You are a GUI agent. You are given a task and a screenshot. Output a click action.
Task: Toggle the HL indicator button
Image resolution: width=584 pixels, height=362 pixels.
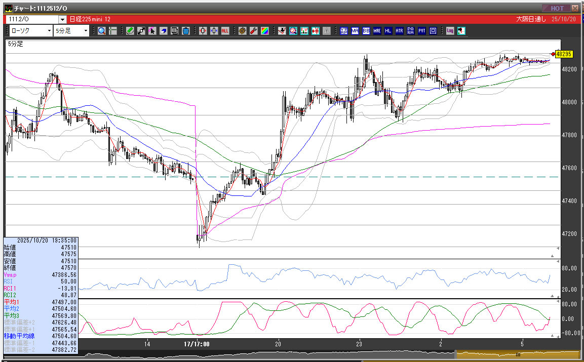coord(388,31)
